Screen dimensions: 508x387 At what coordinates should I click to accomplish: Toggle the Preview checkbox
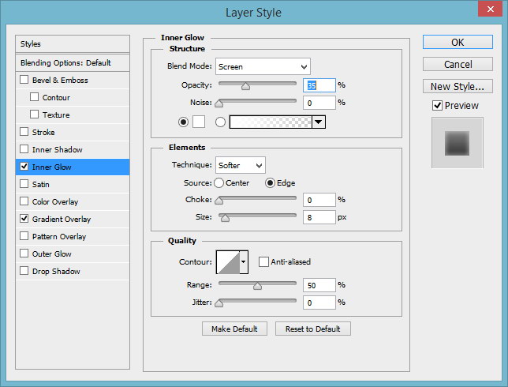[437, 105]
